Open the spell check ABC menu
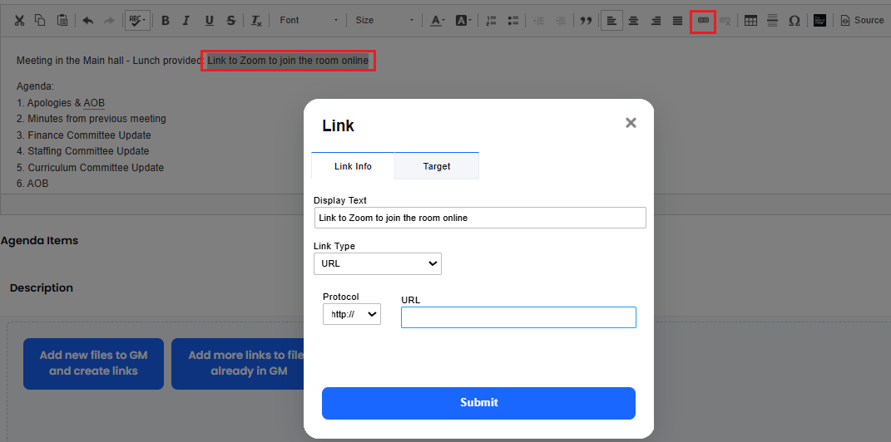891x442 pixels. (137, 21)
